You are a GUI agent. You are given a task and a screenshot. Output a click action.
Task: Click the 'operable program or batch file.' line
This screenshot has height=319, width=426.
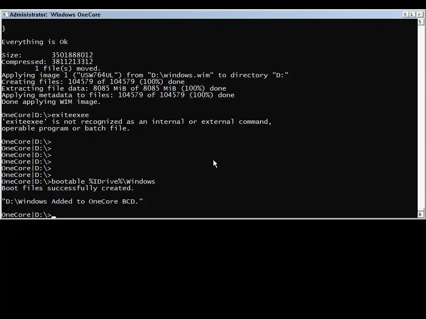(66, 128)
